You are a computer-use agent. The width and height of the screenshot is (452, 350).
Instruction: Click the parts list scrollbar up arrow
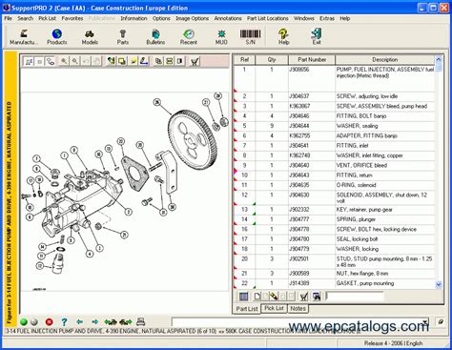[439, 59]
